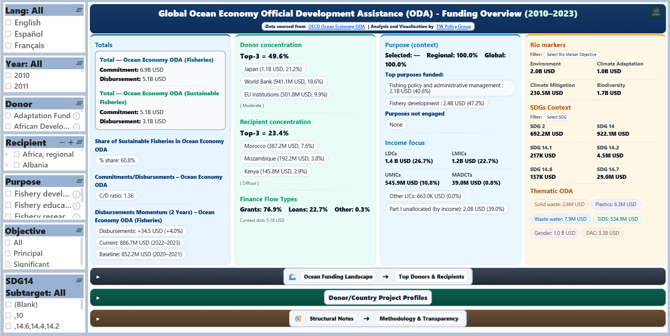This screenshot has height=336, width=670.
Task: Click the ',14.6,14.4,14.2' subtarget label
Action: (37, 326)
